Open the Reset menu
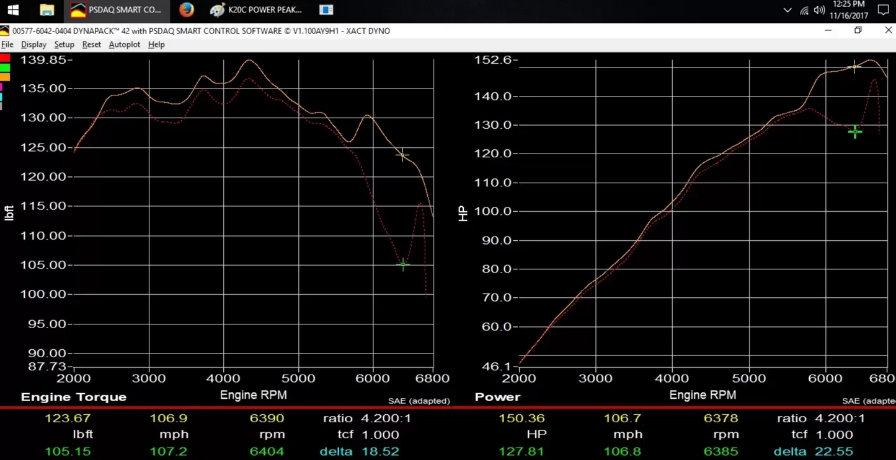 [91, 45]
